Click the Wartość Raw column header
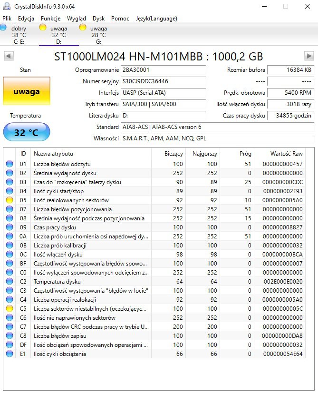Viewport: 318px width, 394px height. tap(286, 154)
